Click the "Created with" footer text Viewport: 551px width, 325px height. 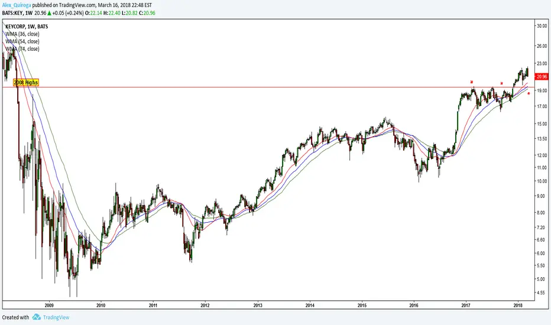point(15,317)
